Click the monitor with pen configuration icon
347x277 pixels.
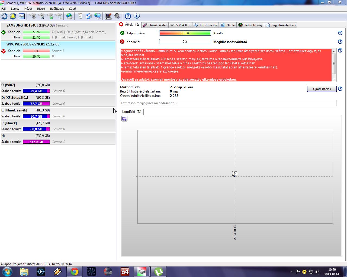[x=108, y=16]
